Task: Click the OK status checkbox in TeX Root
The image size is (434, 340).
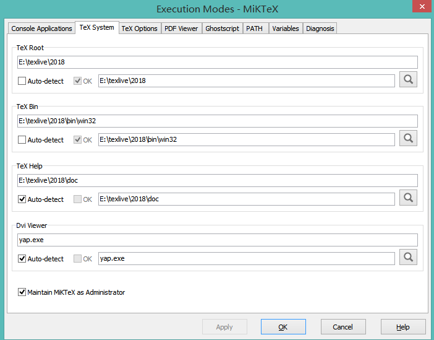Action: (x=77, y=81)
